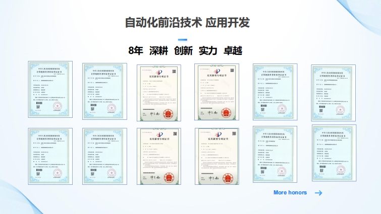Click the blue arrow beside More honors
381x214 pixels.
point(318,192)
